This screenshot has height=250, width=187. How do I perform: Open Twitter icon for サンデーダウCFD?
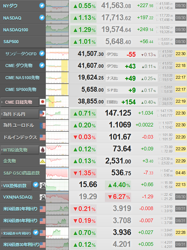pyautogui.click(x=42, y=53)
